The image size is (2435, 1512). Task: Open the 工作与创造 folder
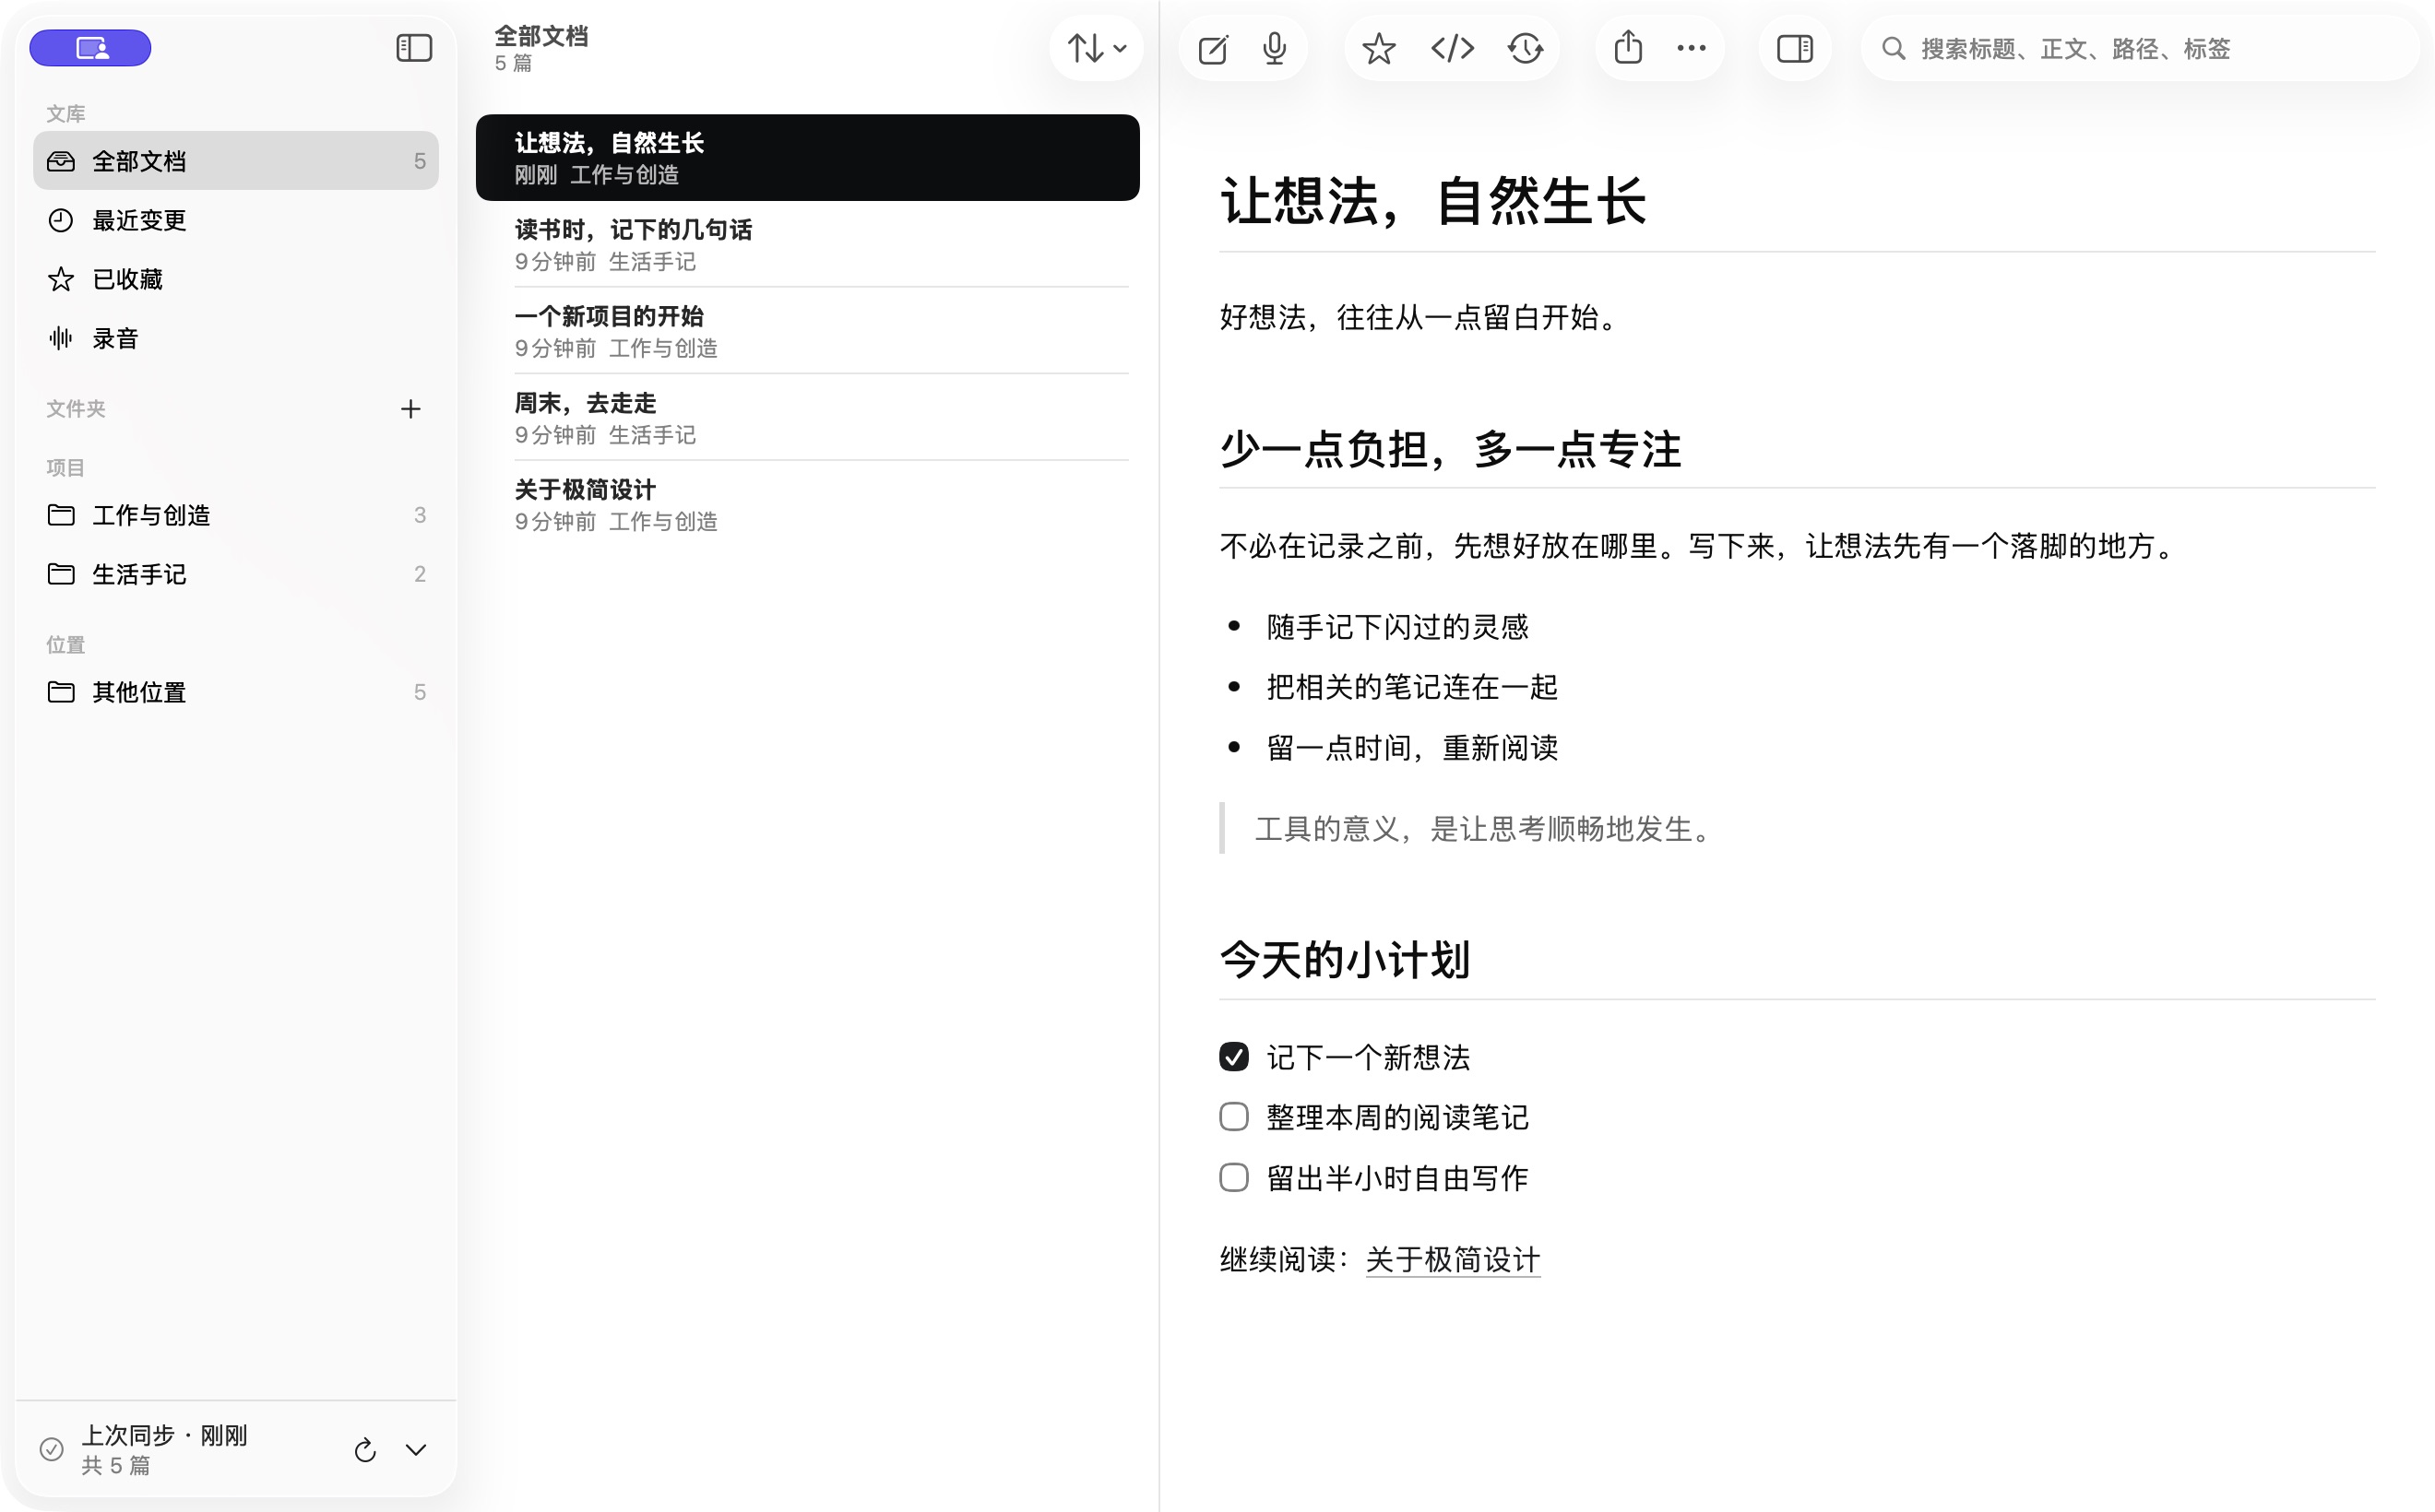(x=236, y=515)
